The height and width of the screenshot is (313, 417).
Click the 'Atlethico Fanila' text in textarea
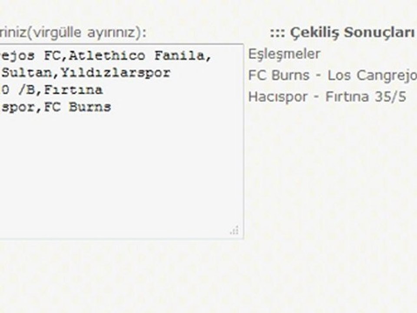pyautogui.click(x=138, y=56)
